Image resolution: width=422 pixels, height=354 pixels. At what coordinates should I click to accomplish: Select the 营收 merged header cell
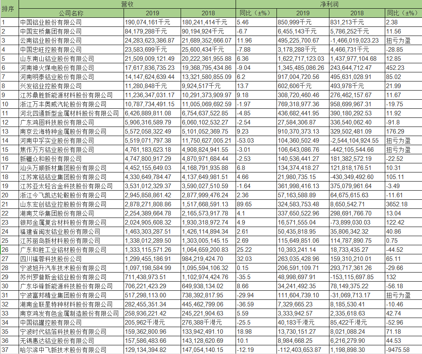coord(127,4)
